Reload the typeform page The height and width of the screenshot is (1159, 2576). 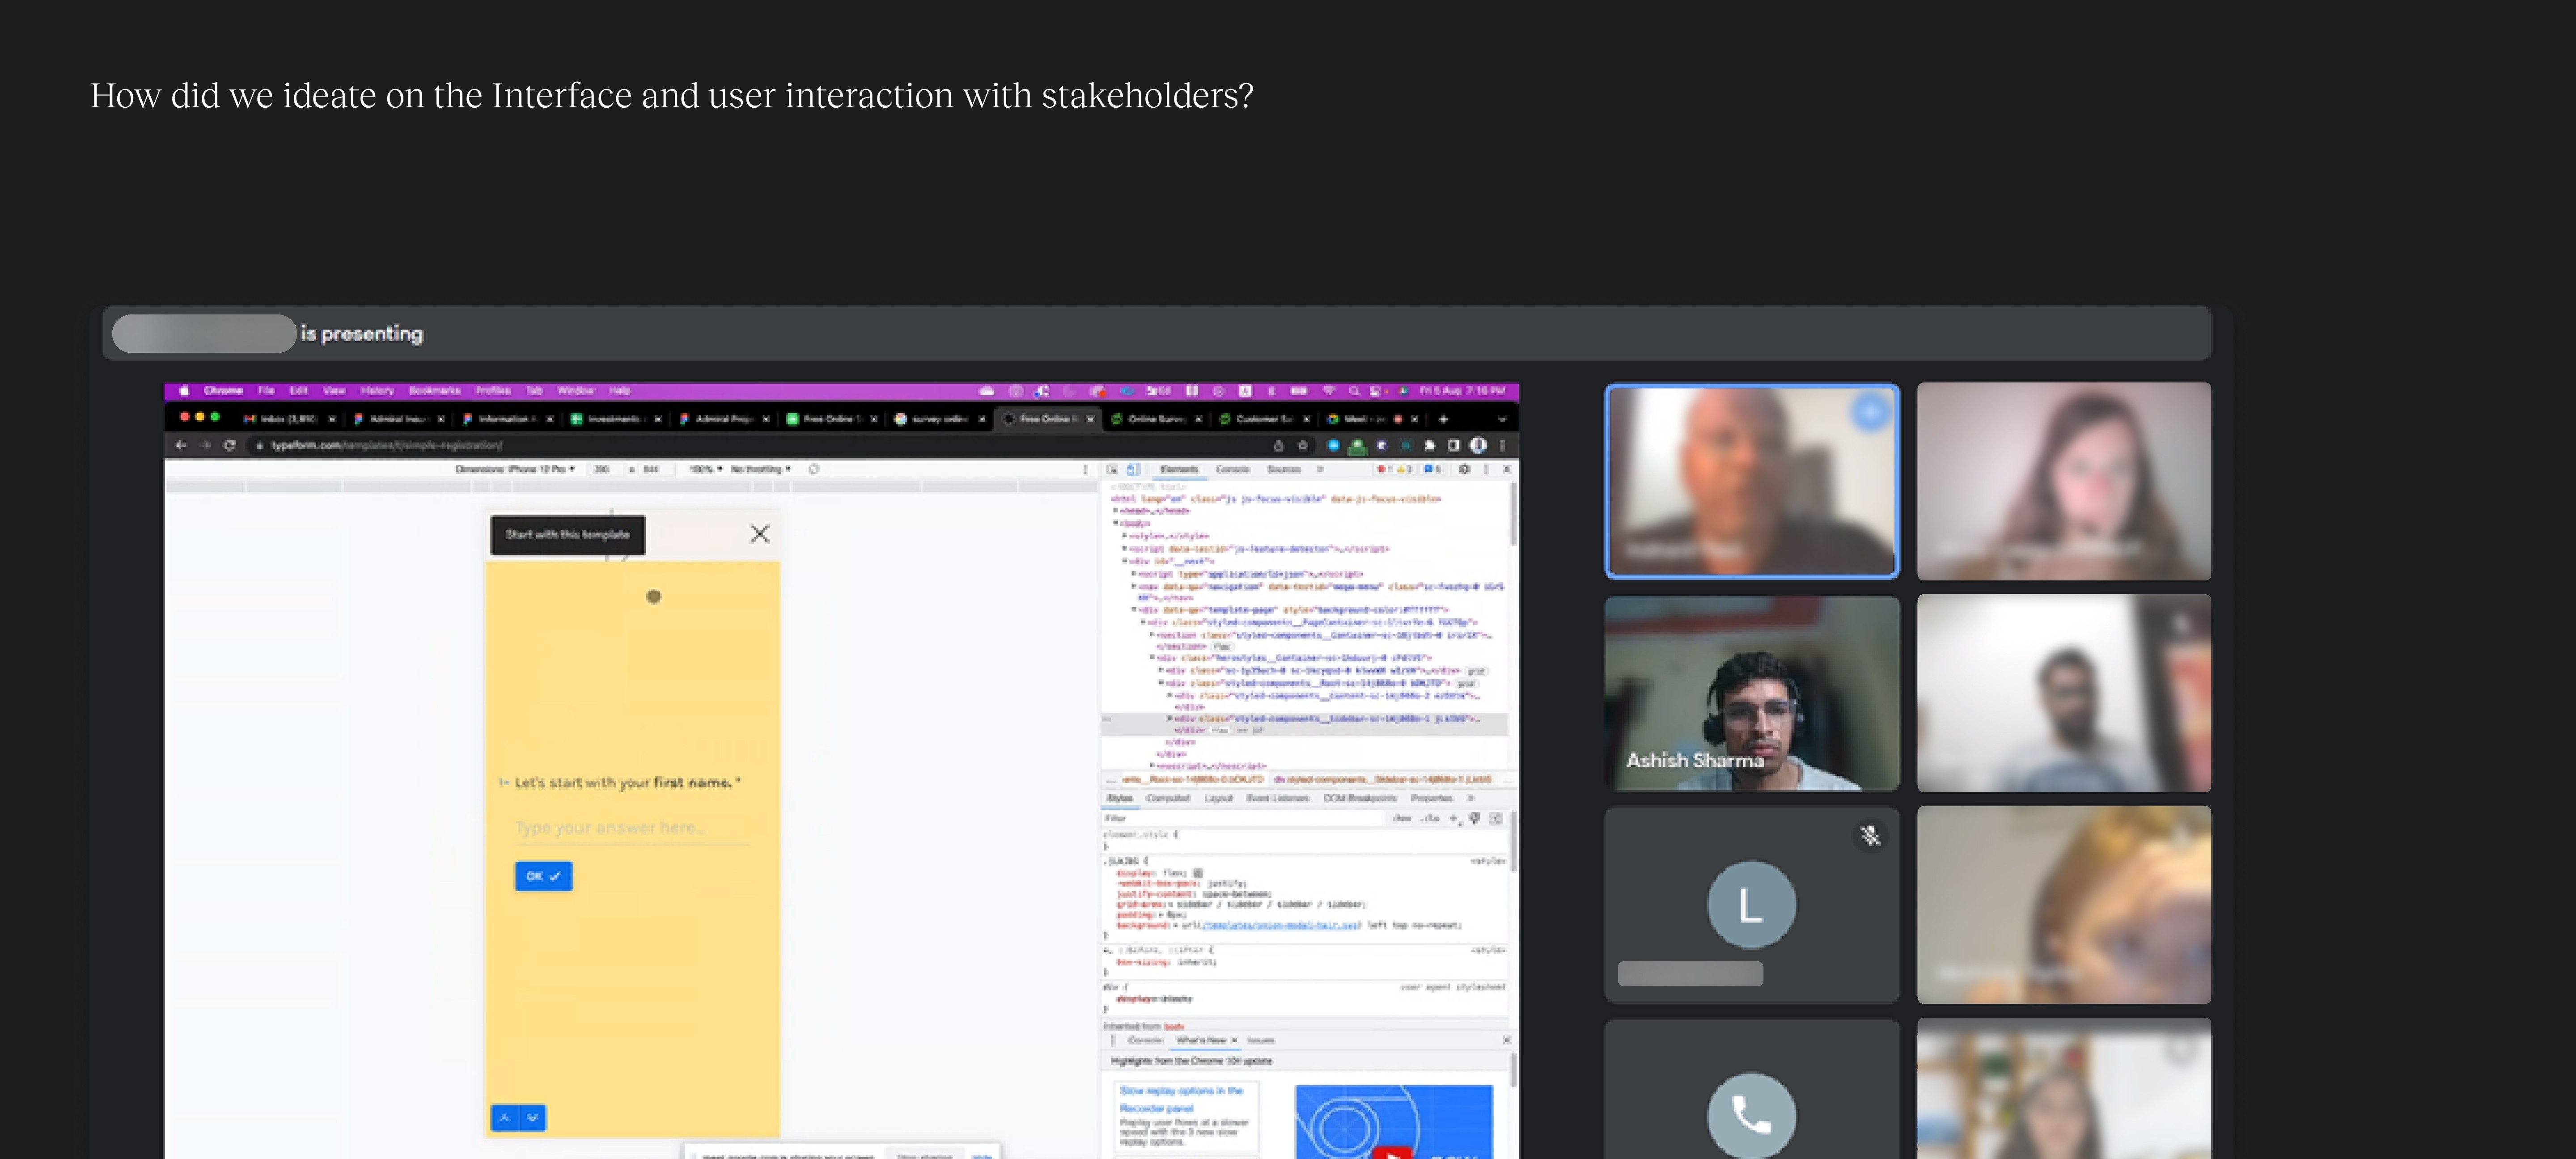point(229,446)
